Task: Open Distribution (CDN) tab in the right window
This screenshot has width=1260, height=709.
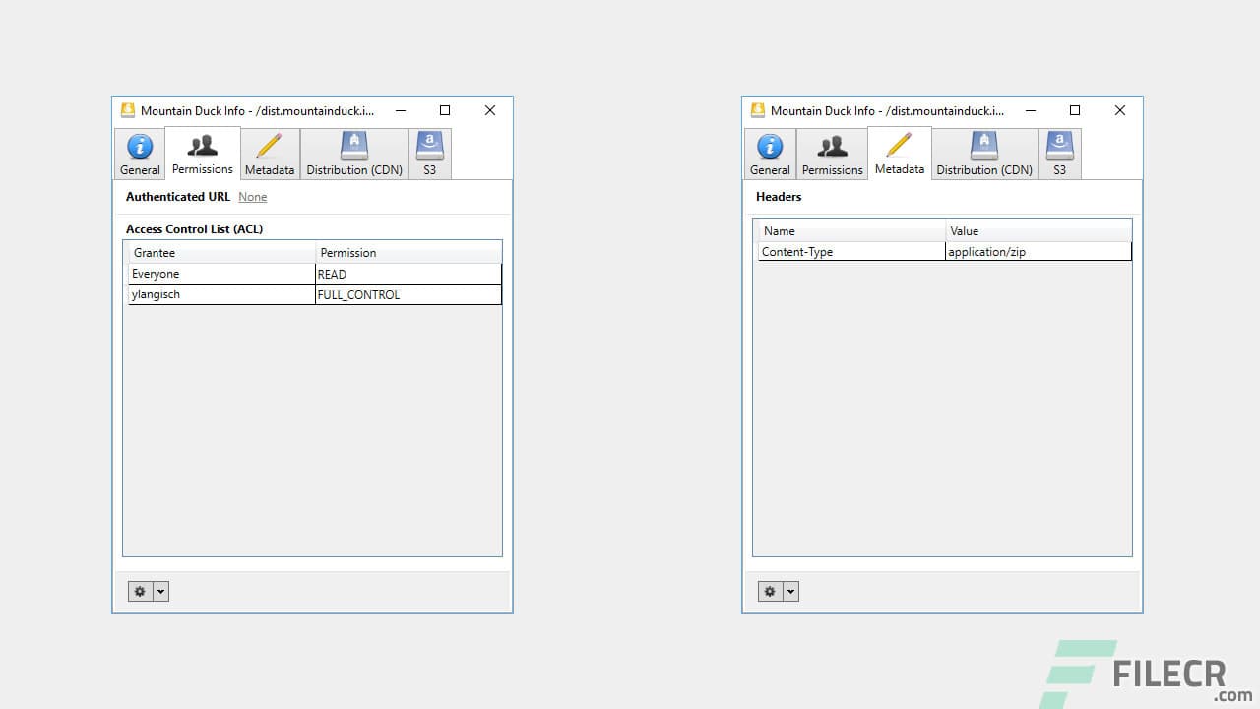Action: 984,154
